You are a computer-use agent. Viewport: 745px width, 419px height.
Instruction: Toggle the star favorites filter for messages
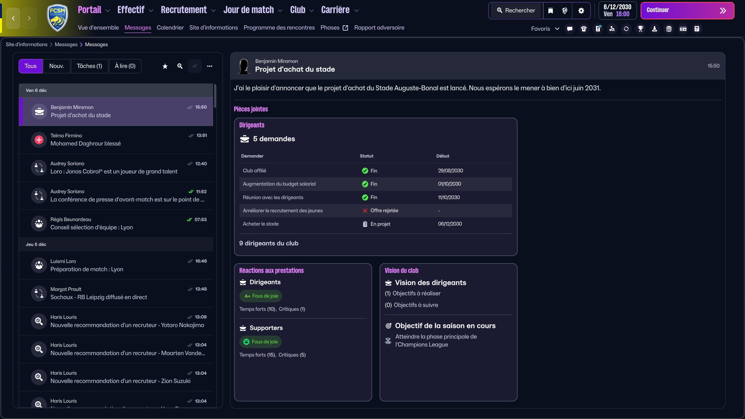click(165, 66)
